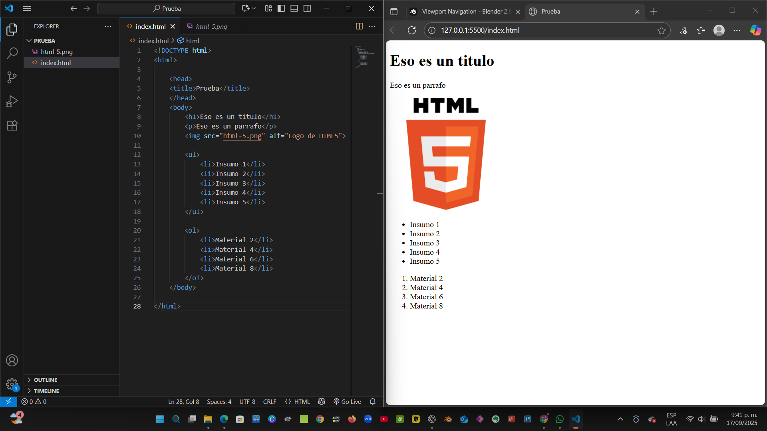Open File Explorer from taskbar
Viewport: 767px width, 431px height.
208,419
